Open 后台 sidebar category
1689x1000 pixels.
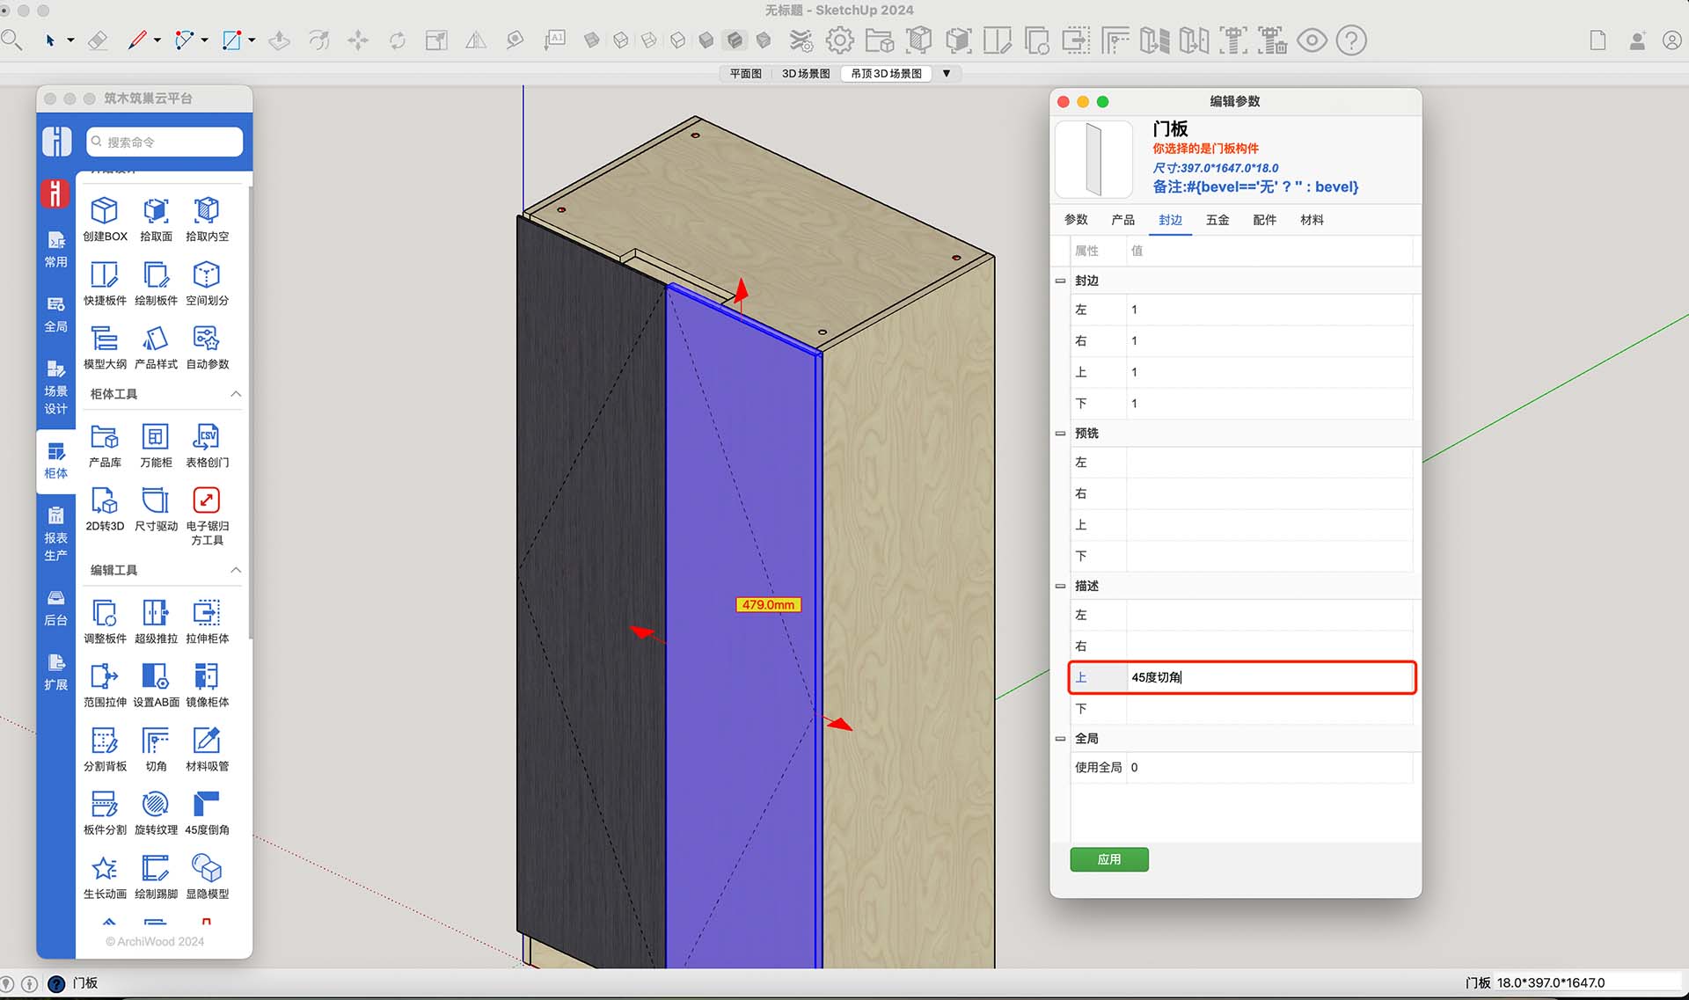click(x=56, y=608)
